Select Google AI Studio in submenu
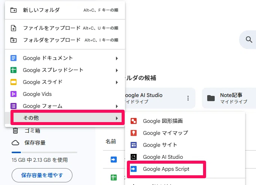 185,157
